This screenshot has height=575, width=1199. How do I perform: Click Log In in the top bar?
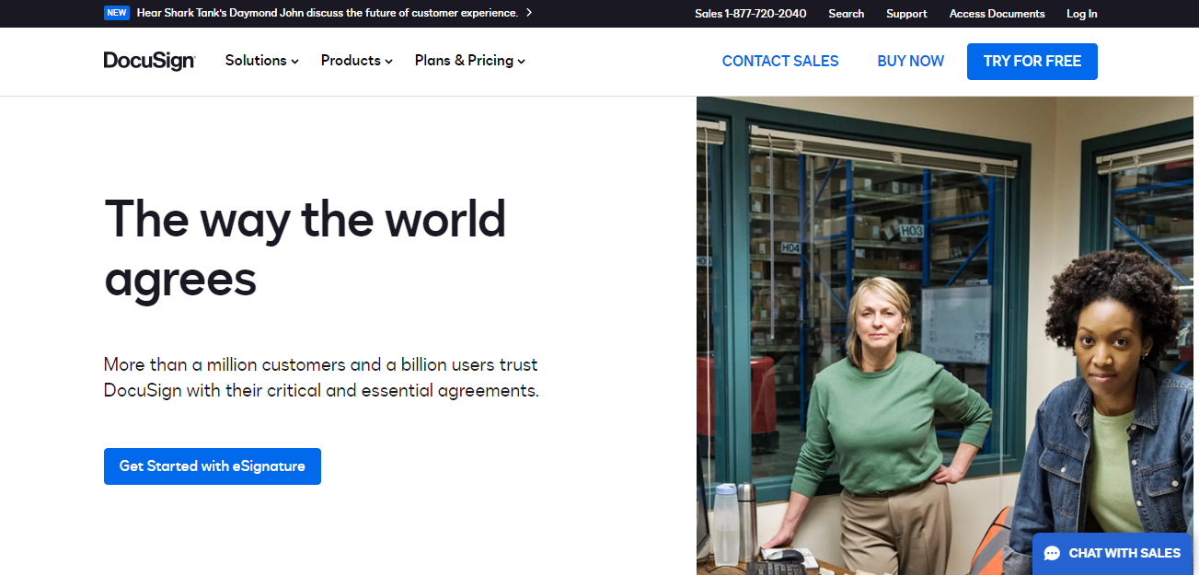1081,14
